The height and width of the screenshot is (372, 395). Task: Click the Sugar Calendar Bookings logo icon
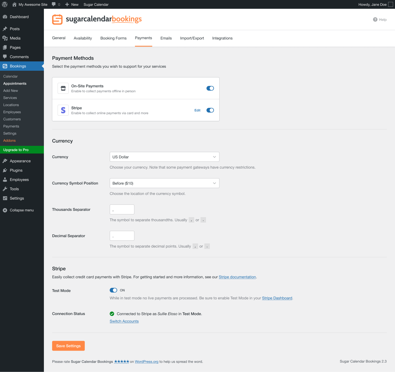click(x=57, y=19)
